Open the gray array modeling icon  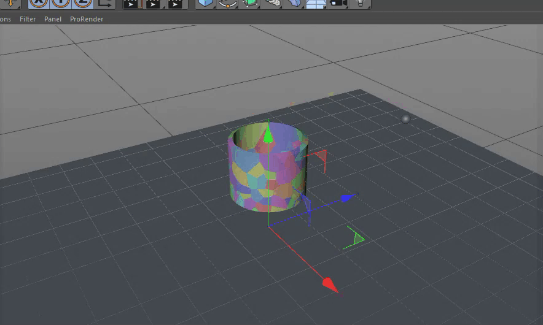click(273, 3)
